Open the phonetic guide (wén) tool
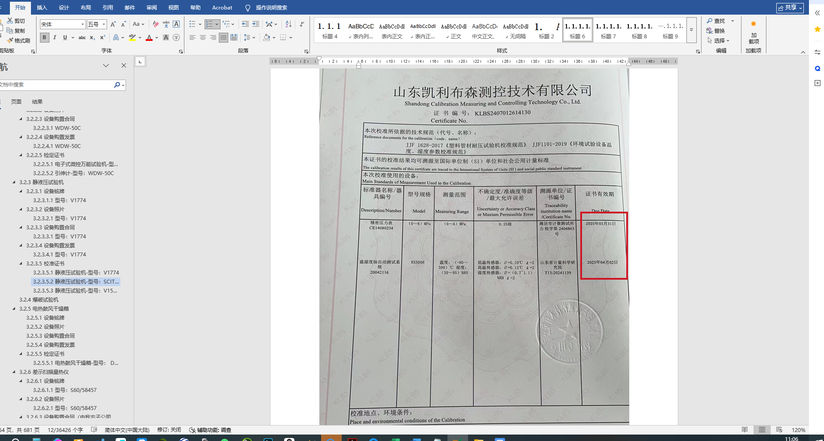 point(166,25)
